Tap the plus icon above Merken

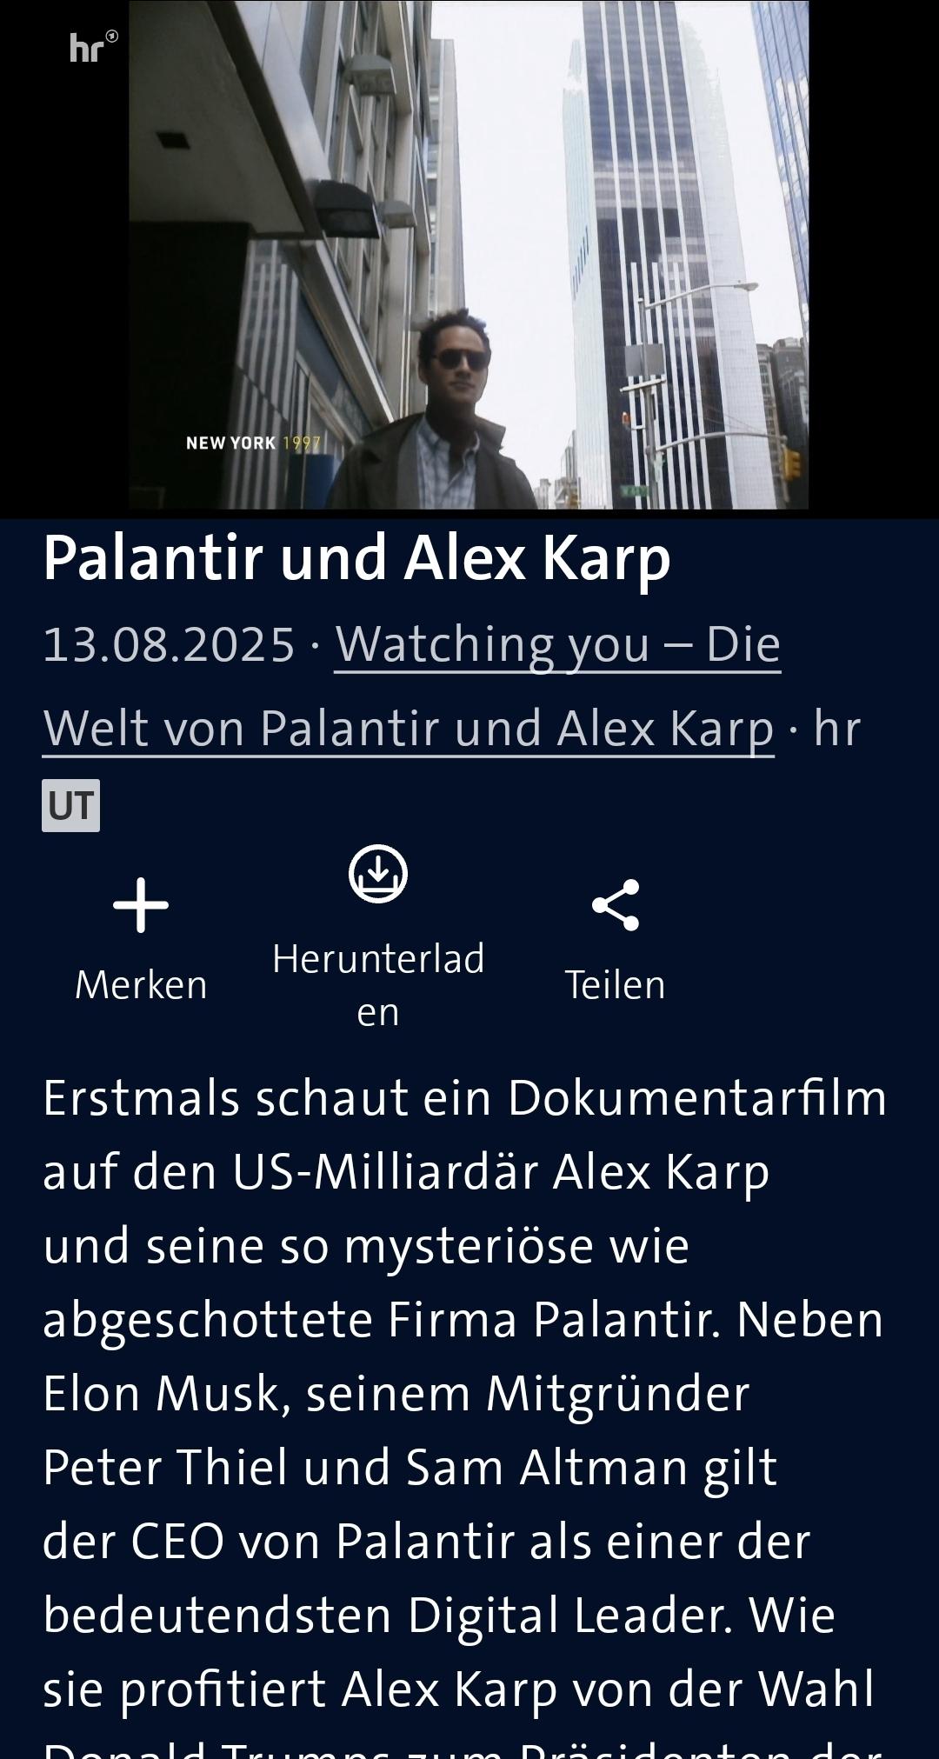tap(141, 905)
